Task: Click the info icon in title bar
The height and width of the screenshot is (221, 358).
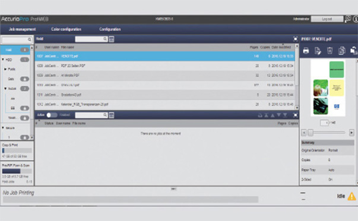Action: (356, 19)
